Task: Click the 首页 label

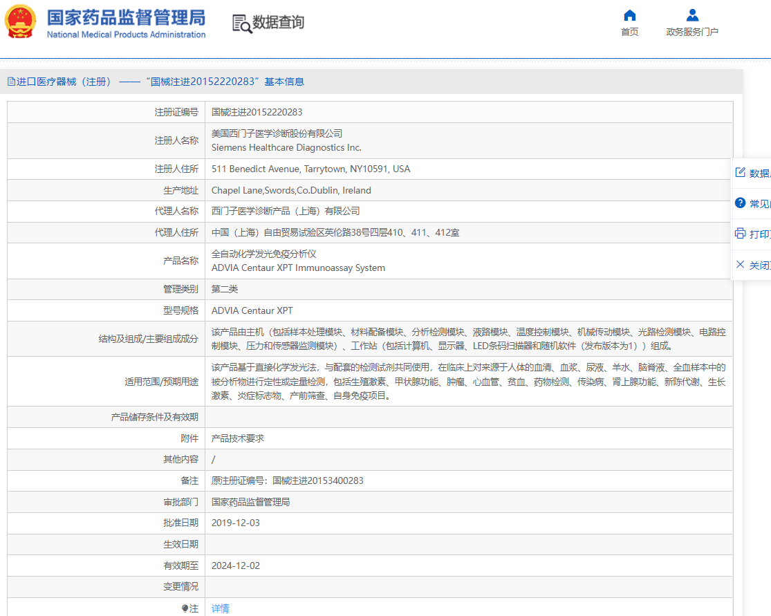Action: pyautogui.click(x=629, y=32)
